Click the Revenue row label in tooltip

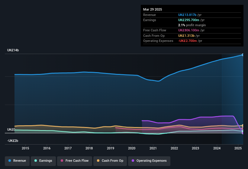(x=150, y=15)
